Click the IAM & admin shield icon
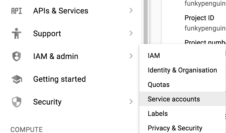The width and height of the screenshot is (226, 133). [17, 56]
